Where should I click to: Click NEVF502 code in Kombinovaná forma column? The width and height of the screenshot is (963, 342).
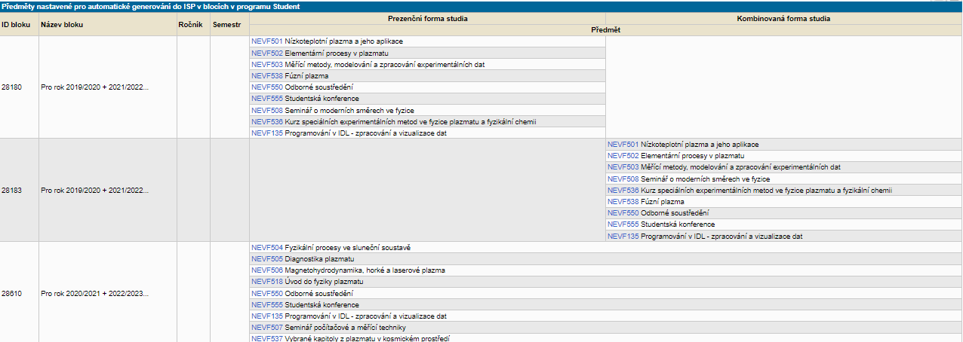tap(623, 155)
